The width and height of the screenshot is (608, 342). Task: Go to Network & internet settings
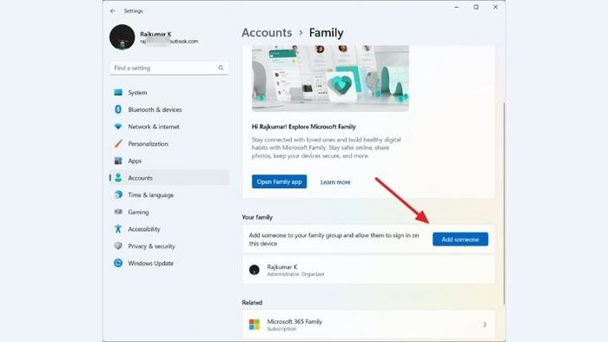click(169, 126)
